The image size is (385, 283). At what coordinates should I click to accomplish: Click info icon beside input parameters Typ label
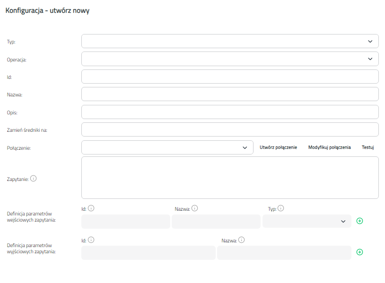(x=280, y=208)
